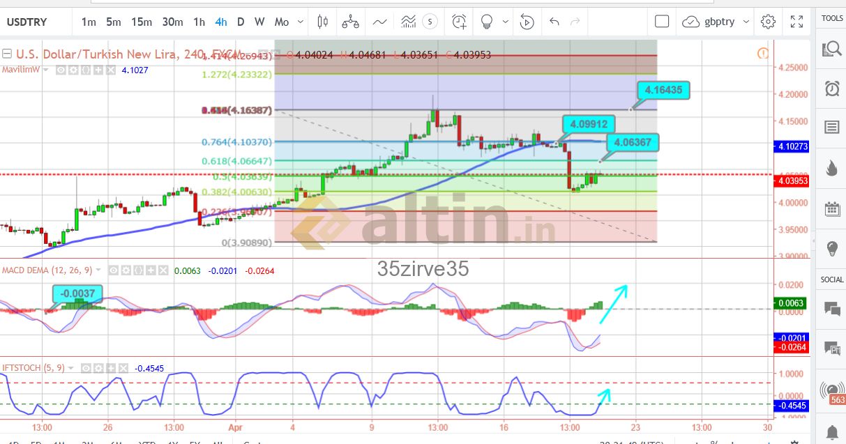Viewport: 846px width, 444px height.
Task: Toggle IFTSTOCH indicator visibility eye icon
Action: click(x=85, y=368)
